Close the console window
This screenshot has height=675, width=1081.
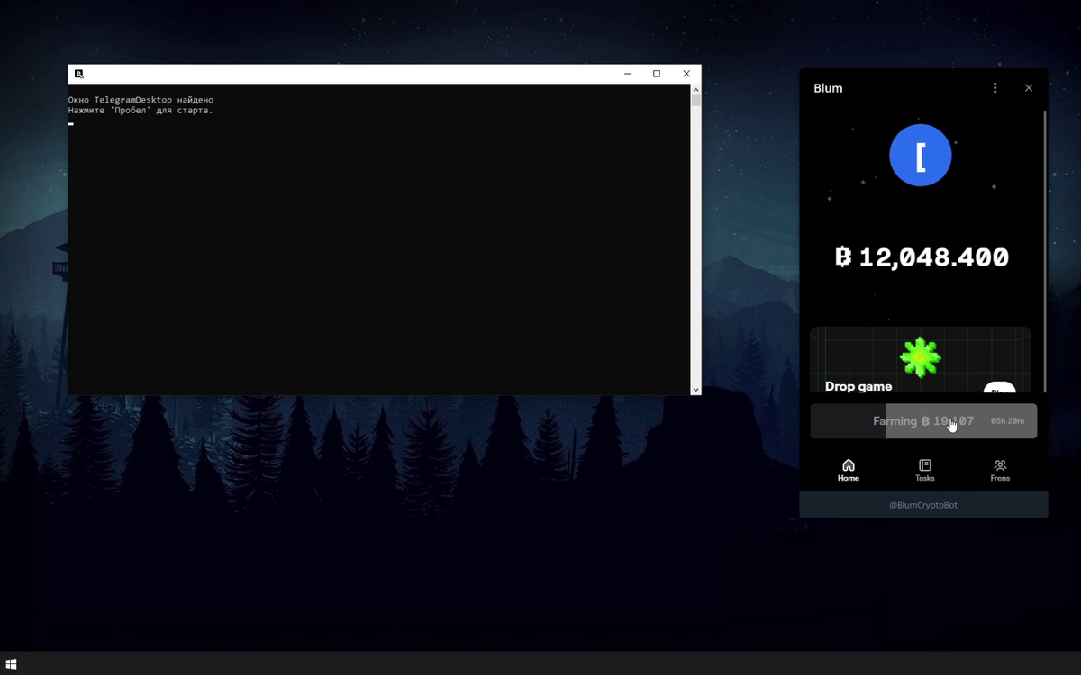tap(686, 74)
